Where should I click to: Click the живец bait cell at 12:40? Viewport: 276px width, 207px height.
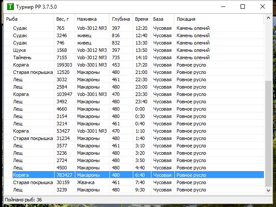pyautogui.click(x=84, y=35)
